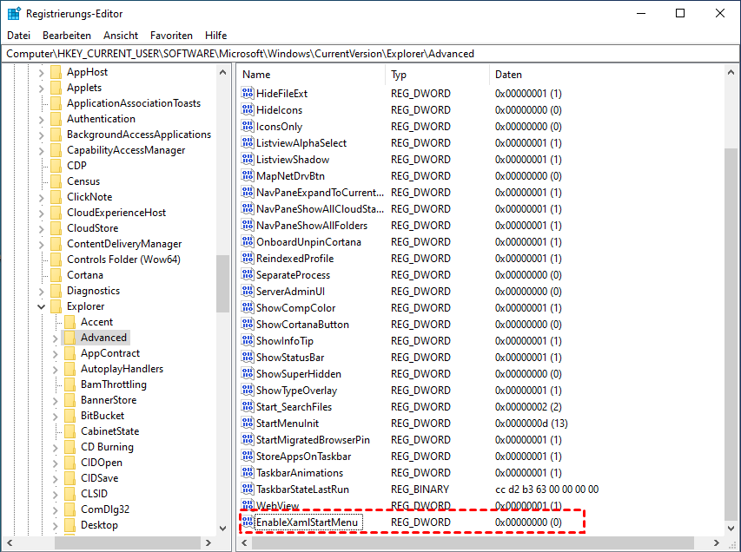This screenshot has height=552, width=741.
Task: Click the ReindexedProfile value icon
Action: coord(248,259)
